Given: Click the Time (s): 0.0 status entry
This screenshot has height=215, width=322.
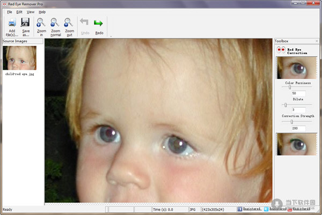Looking at the screenshot, I should tap(163, 210).
